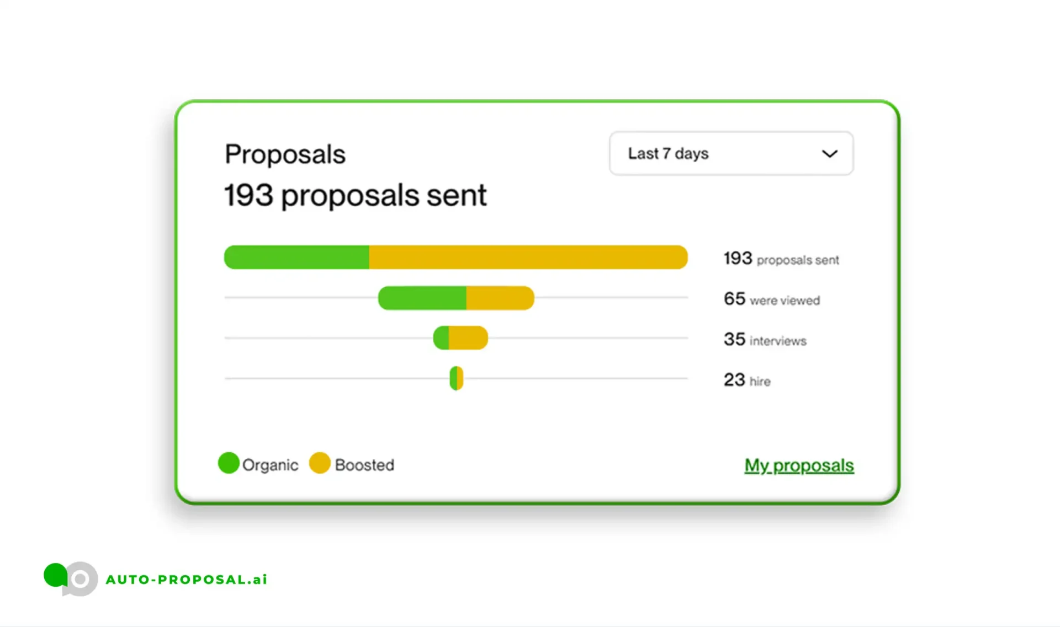Click the Auto-Proposal chat bubble logo icon

[x=71, y=578]
